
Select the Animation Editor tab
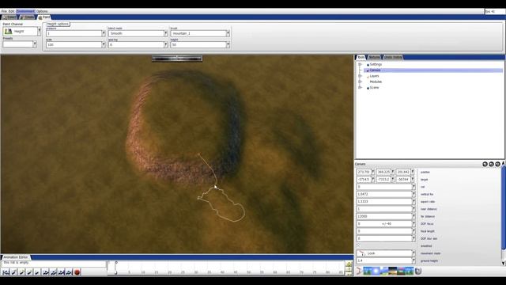[x=16, y=257]
